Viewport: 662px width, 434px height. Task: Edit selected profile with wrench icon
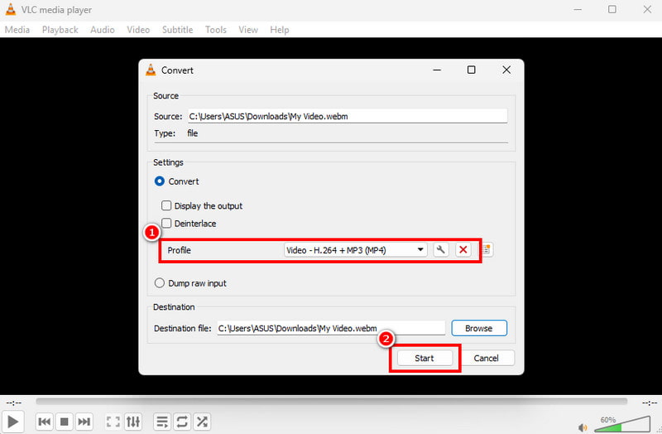click(441, 250)
